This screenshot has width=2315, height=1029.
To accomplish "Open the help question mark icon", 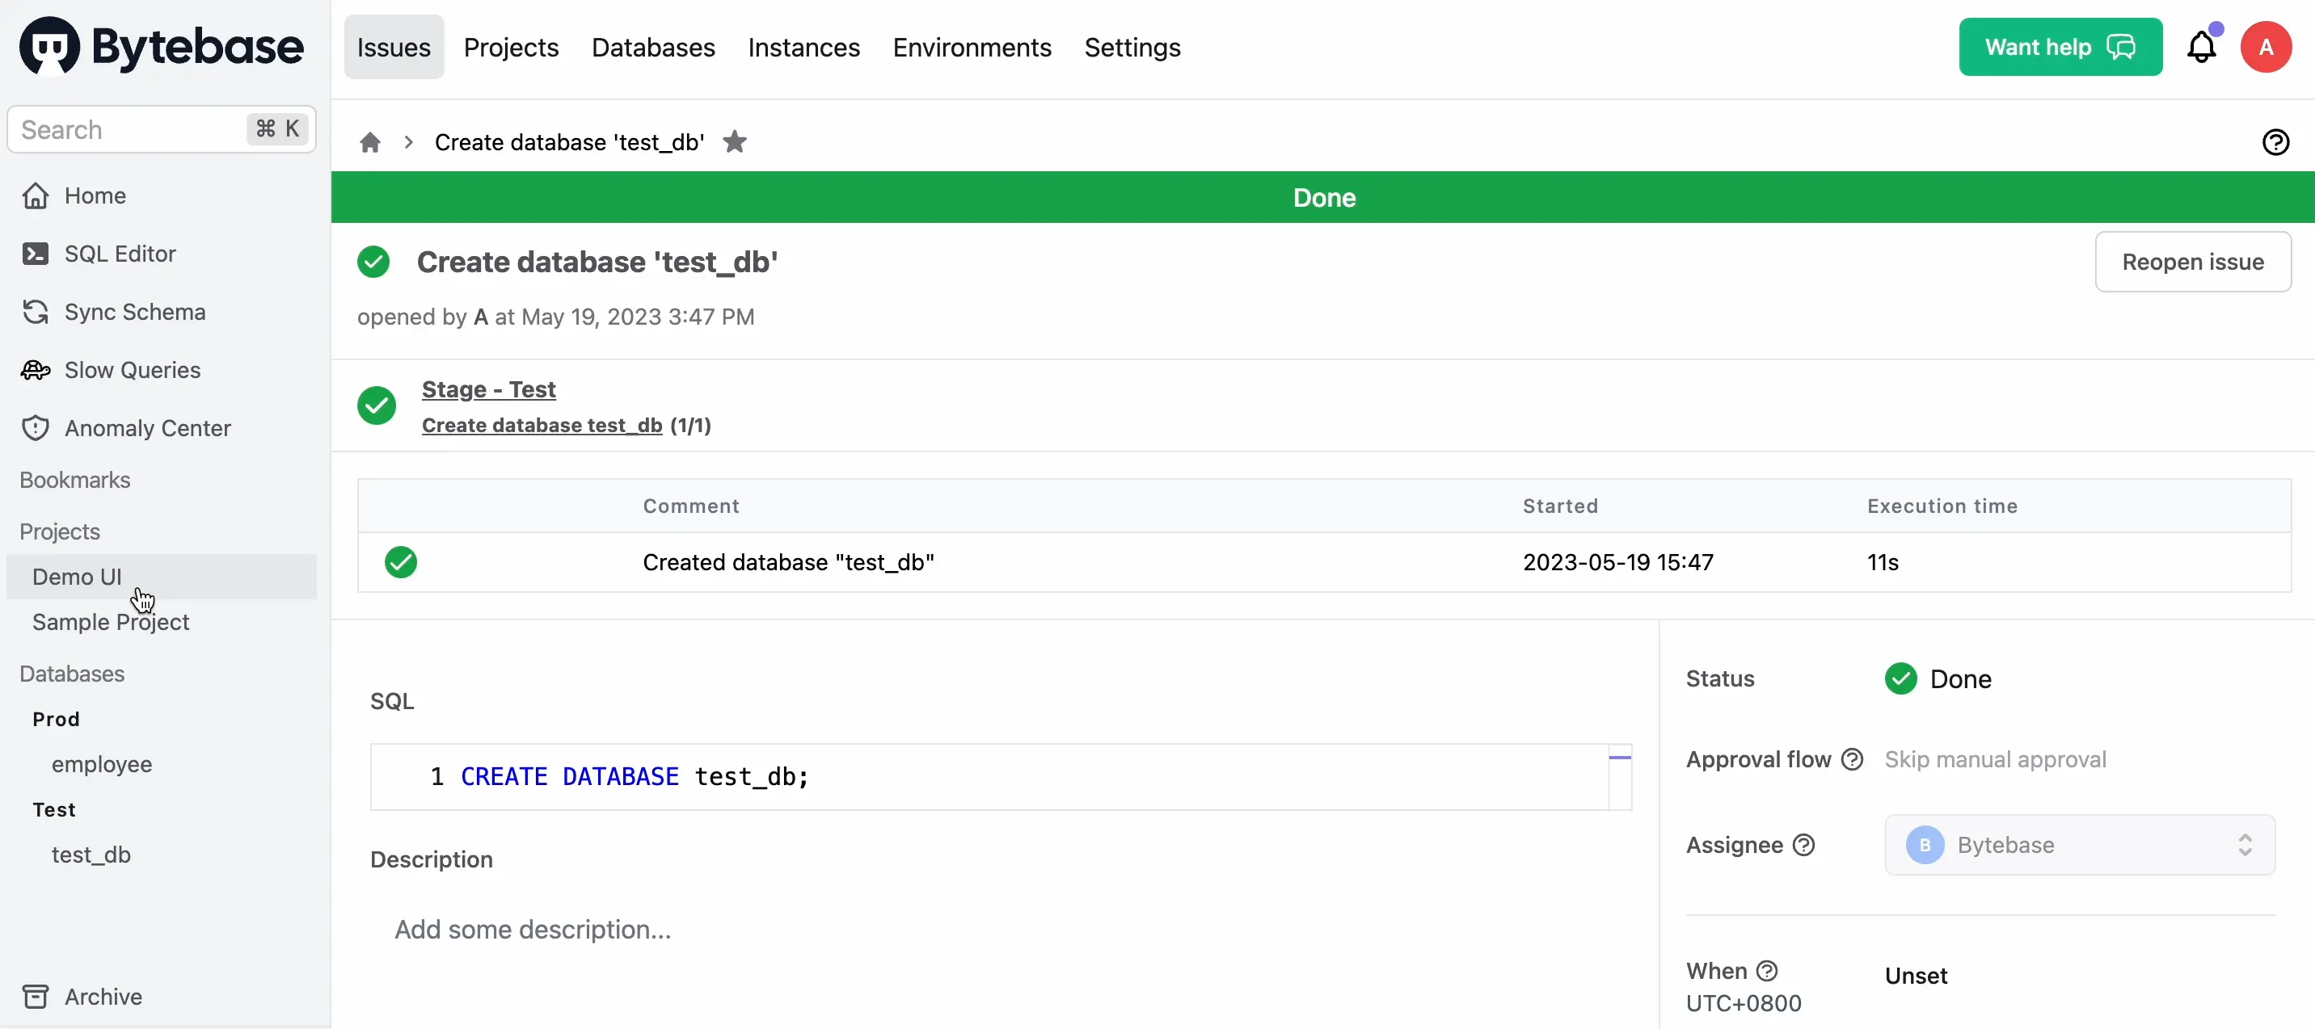I will tap(2275, 142).
